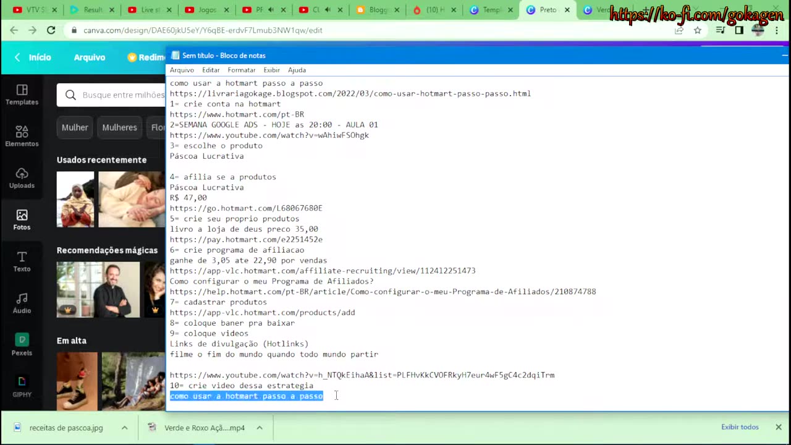Open the Ajuda menu in Notepad
Screen dimensions: 791x445
(297, 70)
